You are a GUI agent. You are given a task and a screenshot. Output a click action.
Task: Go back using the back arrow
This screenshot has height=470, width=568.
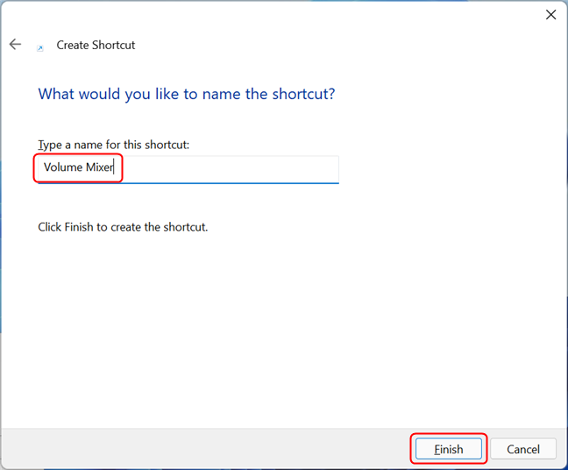tap(15, 45)
